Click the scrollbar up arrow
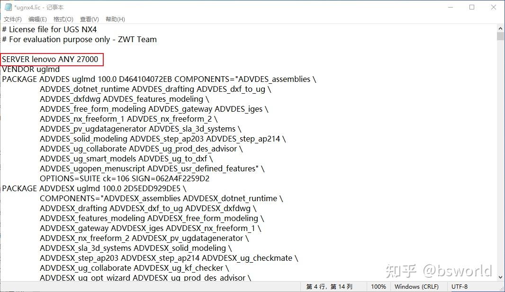 tap(500, 28)
